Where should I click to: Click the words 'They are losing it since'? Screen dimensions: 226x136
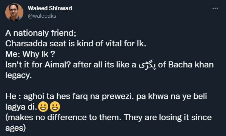pos(168,118)
